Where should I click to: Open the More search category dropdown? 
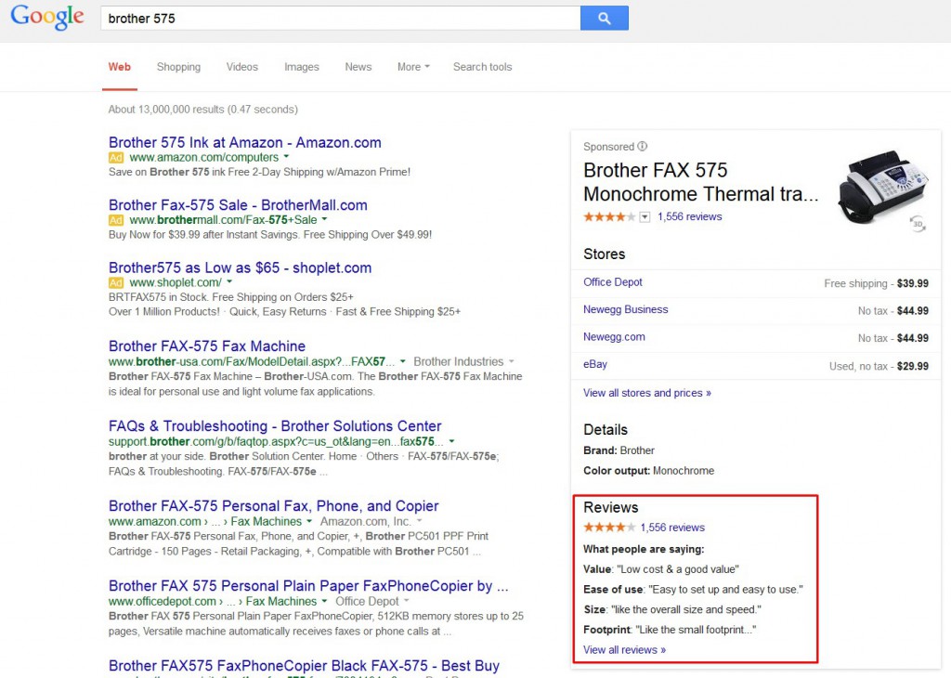[x=413, y=67]
